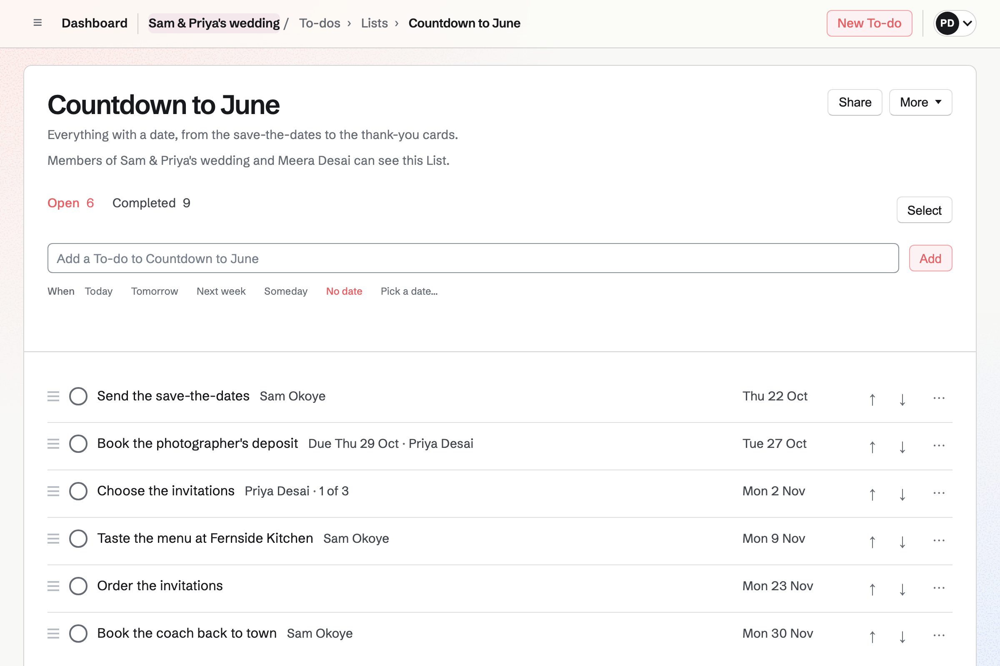Open options for 'Choose the invitations'
The height and width of the screenshot is (666, 1000).
click(939, 493)
